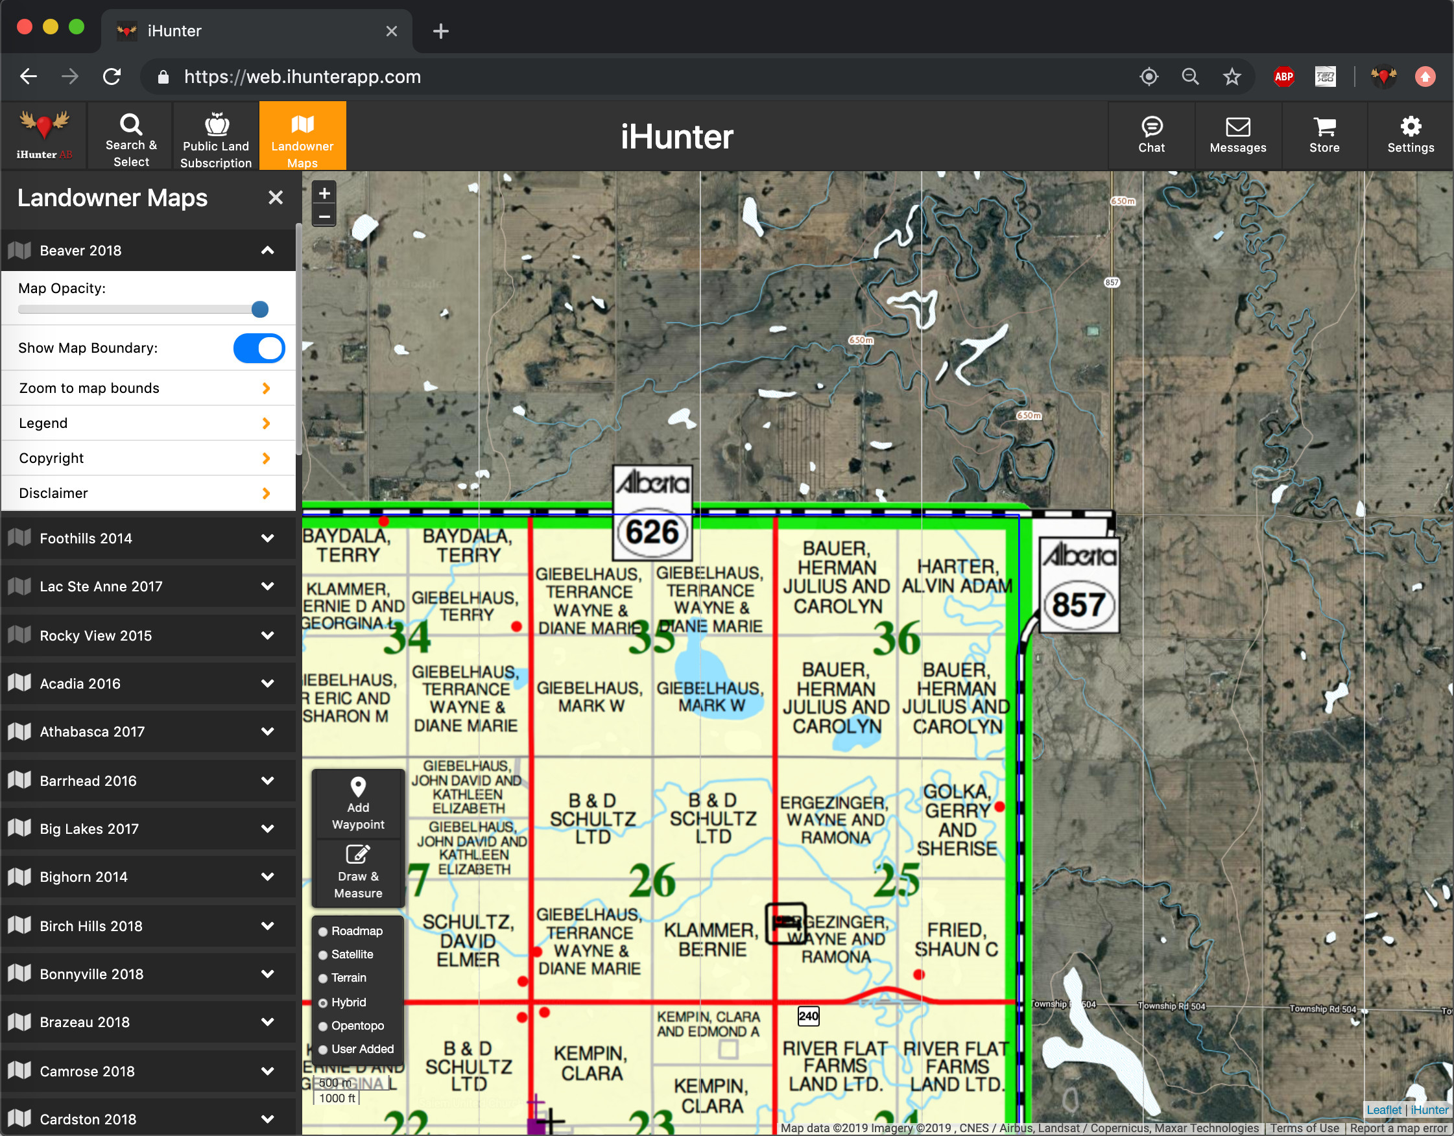Click the iHunter browser extension icon
The image size is (1454, 1136).
tap(1383, 77)
